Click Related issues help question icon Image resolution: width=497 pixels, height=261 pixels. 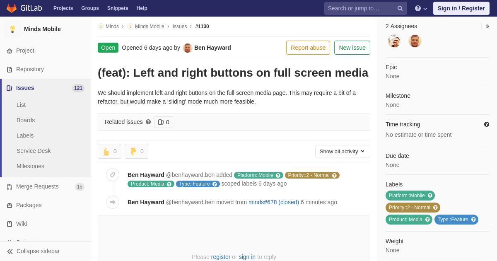[x=148, y=122]
